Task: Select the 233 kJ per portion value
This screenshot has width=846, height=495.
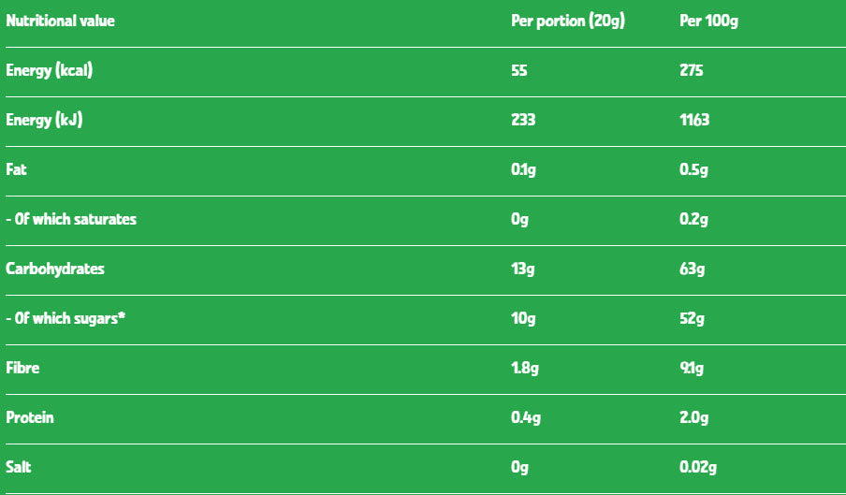Action: click(523, 120)
